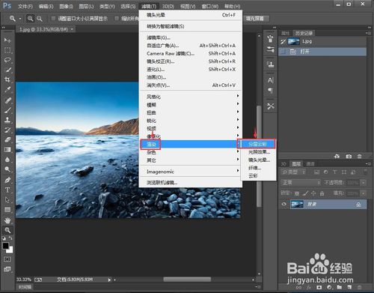Toggle layer filtering switch in Layers panel

365,172
